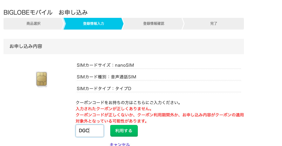Image resolution: width=282 pixels, height=146 pixels.
Task: Click the black coupon code instruction text
Action: (128, 103)
